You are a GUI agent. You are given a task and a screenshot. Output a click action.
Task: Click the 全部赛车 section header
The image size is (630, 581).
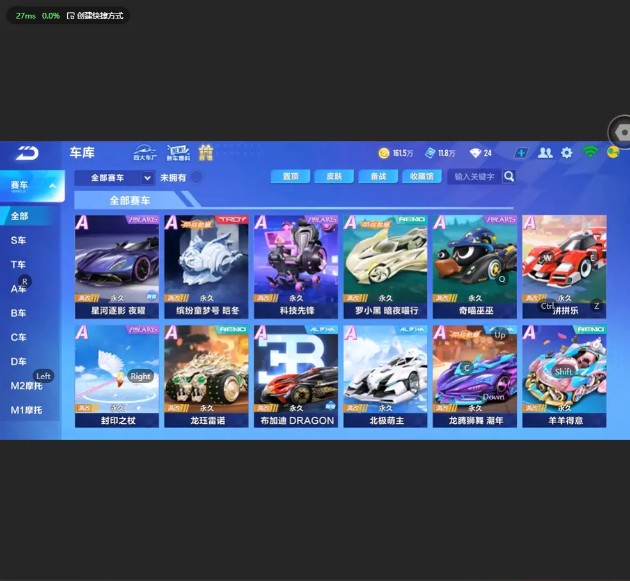click(130, 200)
